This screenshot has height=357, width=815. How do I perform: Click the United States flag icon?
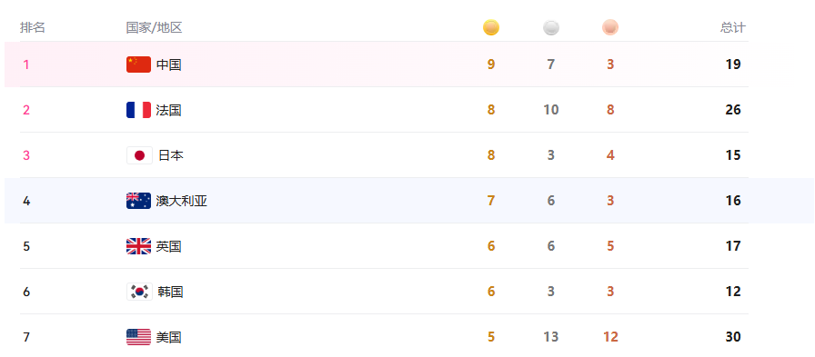tap(139, 337)
